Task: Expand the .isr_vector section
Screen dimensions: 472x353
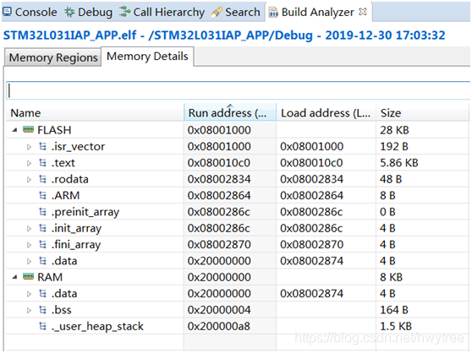Action: click(29, 147)
